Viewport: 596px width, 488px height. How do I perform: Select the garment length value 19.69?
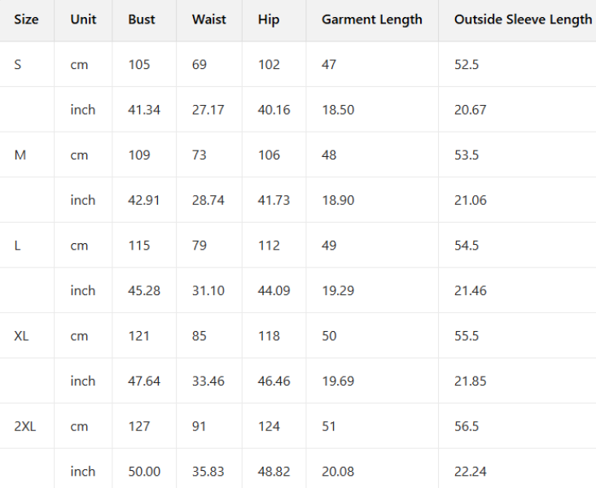pyautogui.click(x=338, y=381)
